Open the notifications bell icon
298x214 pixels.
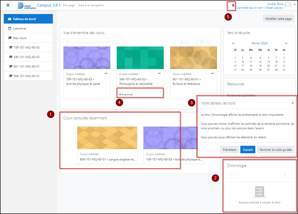[x=233, y=5]
